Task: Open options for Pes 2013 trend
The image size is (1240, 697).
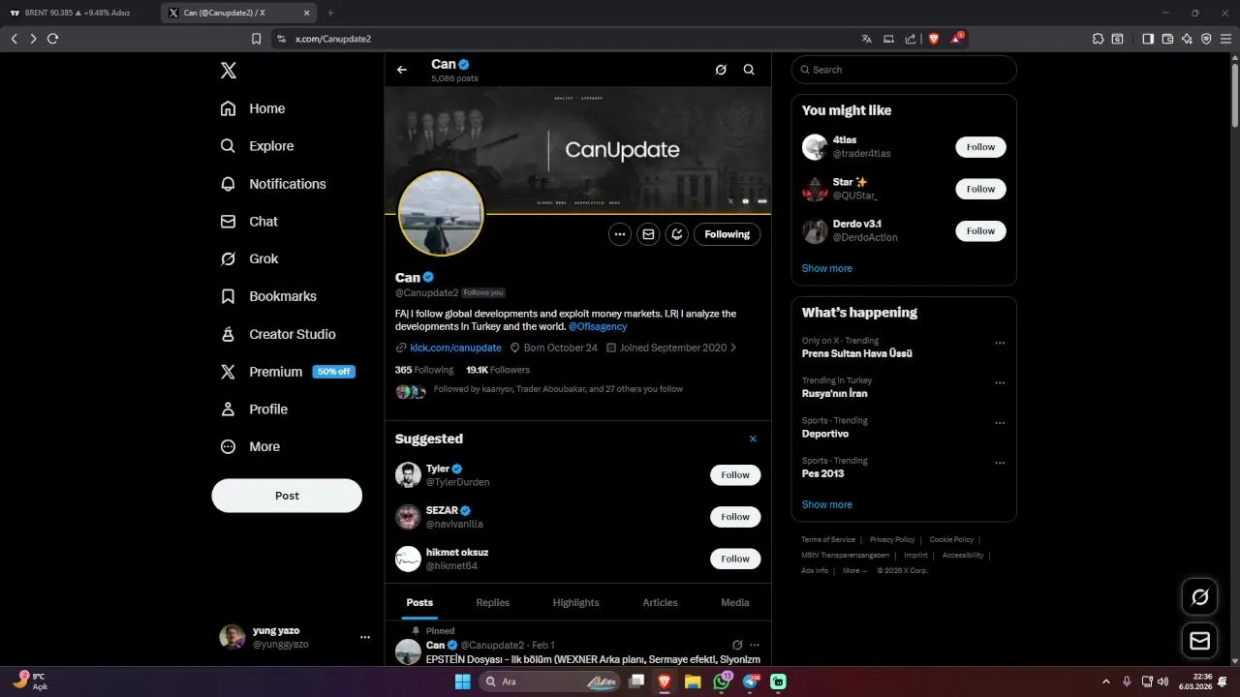Action: coord(1000,464)
